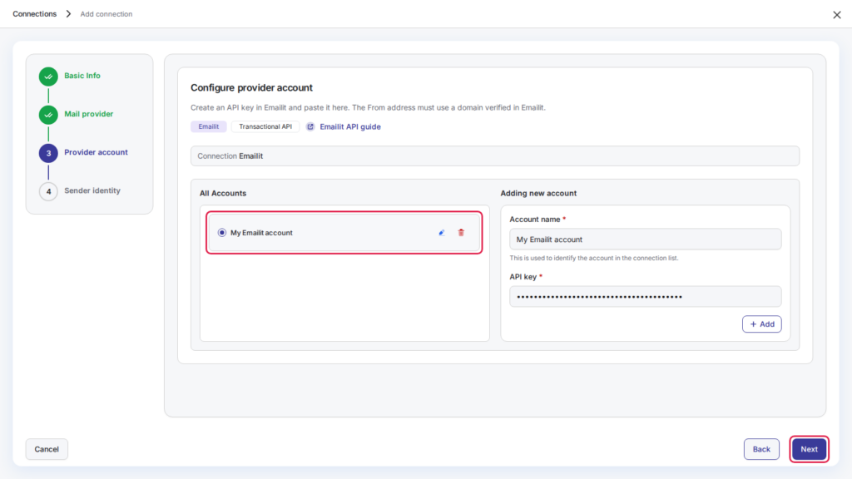Click the Emailit tag chip

[209, 126]
